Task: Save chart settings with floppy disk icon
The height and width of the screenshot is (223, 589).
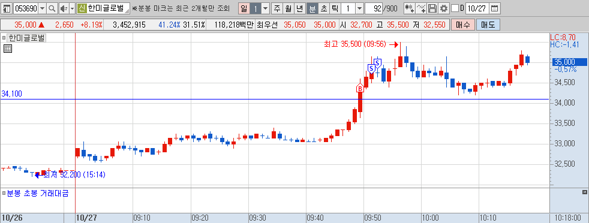Action: tap(432, 8)
